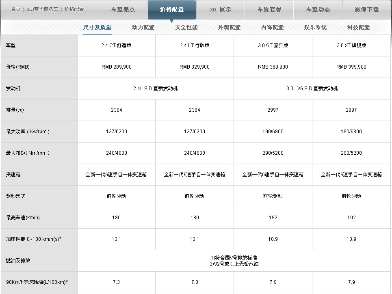Click the 3.0L V6 SIDI直喷发动机 engine cell
The image size is (392, 294).
(x=312, y=89)
